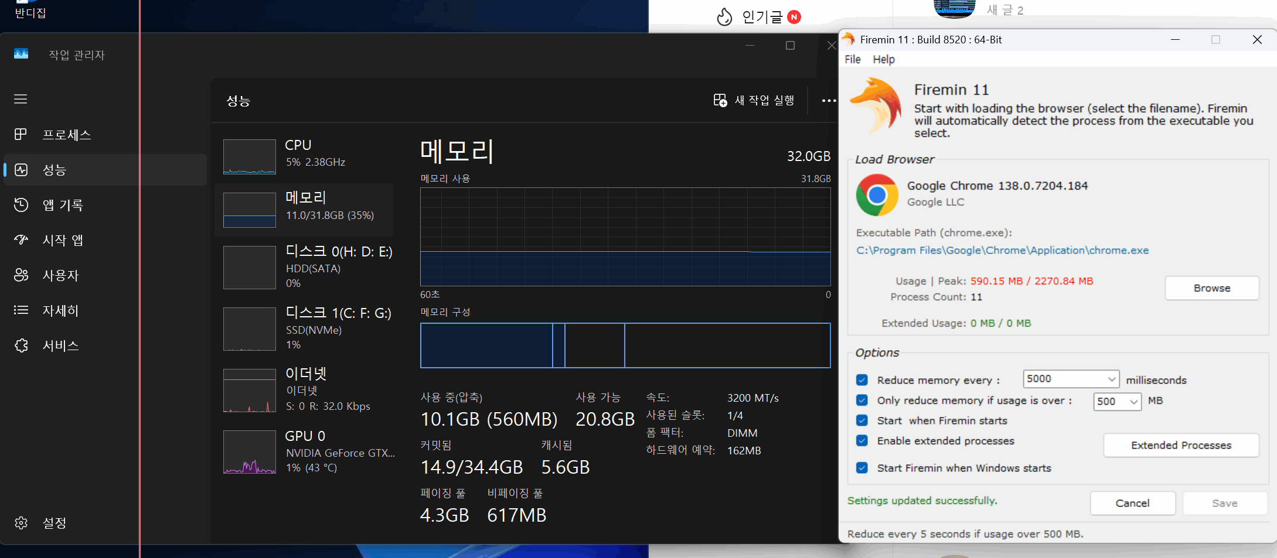Viewport: 1277px width, 558px height.
Task: Click the Task Manager app icon in title bar
Action: (21, 54)
